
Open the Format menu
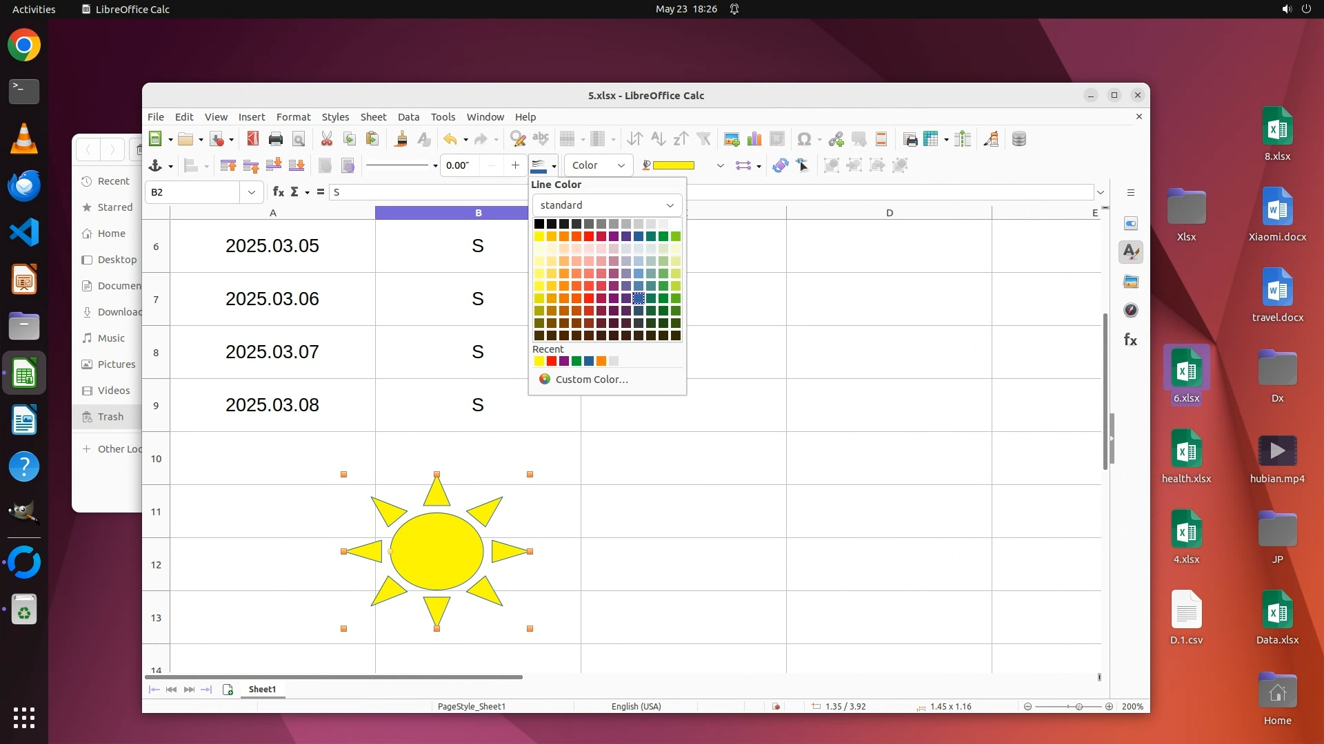pyautogui.click(x=293, y=117)
